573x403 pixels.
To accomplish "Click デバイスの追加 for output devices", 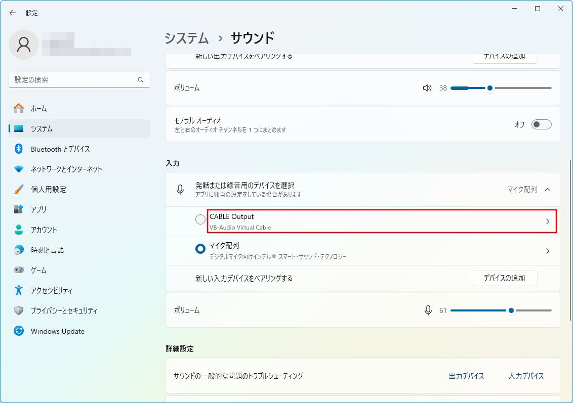I will tap(504, 58).
